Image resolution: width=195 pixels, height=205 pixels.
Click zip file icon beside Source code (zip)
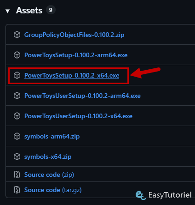tap(17, 175)
